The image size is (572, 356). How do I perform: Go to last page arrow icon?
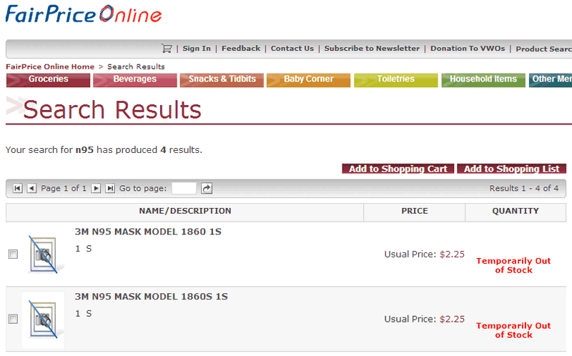point(110,188)
